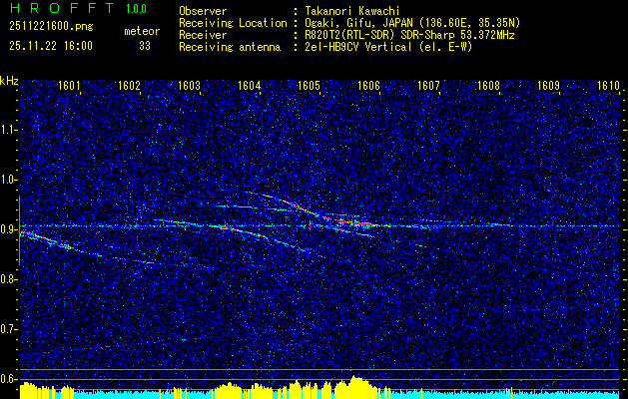This screenshot has width=628, height=399.
Task: Click the Observer field label
Action: point(203,11)
